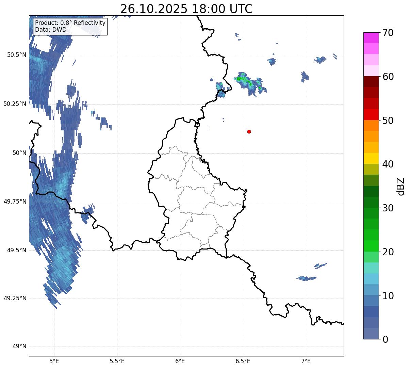Click the magenta swatch at the top of the colorbar, by the 70 label
The image size is (409, 368).
click(371, 38)
